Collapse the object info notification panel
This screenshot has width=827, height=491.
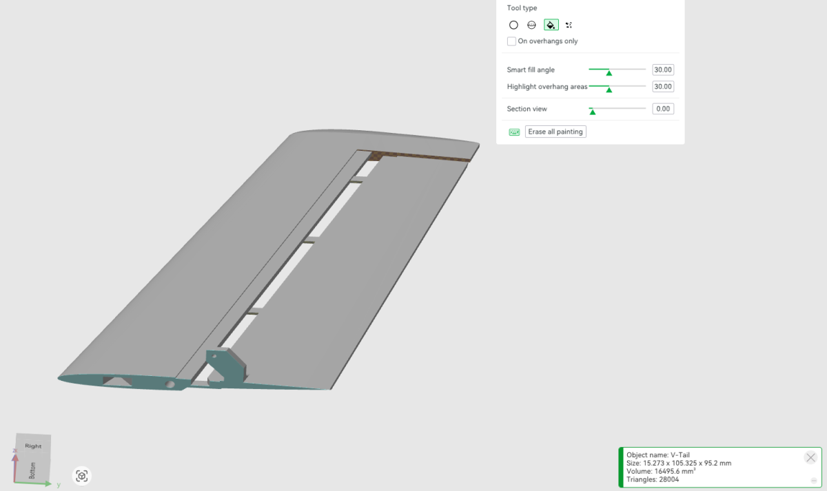point(814,480)
